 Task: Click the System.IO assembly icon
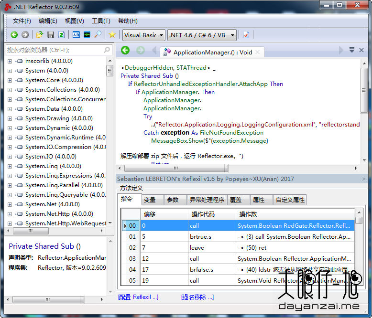coord(19,157)
